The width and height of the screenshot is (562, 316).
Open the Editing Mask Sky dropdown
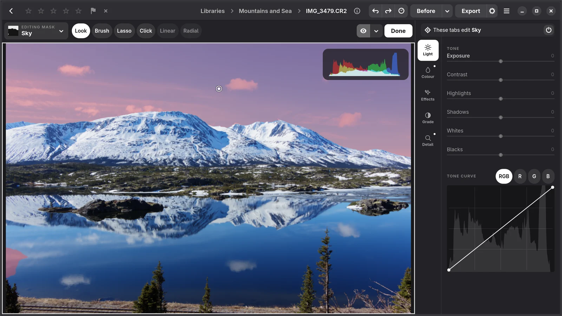[x=36, y=31]
